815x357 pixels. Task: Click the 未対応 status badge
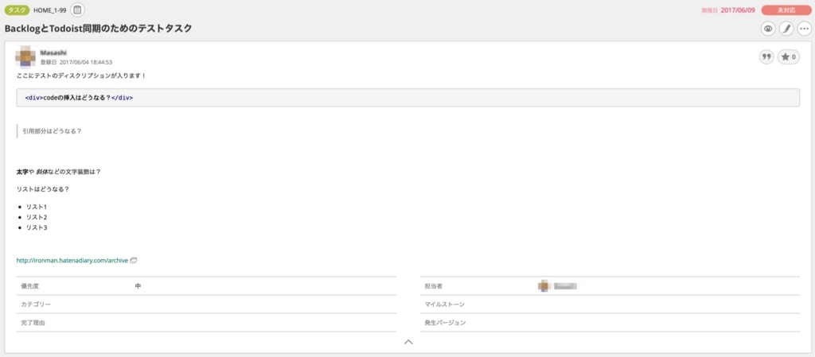coord(786,10)
